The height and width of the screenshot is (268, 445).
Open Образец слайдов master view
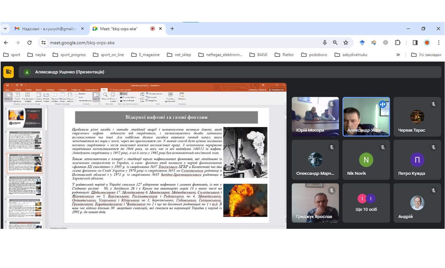coord(54,97)
